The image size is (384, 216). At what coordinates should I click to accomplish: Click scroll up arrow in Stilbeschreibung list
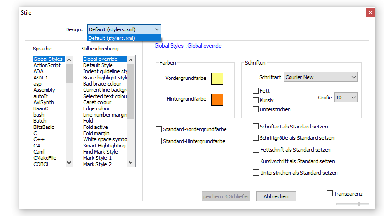click(131, 60)
